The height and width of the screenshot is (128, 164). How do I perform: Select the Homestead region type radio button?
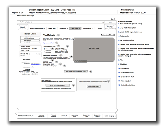(x=44, y=51)
